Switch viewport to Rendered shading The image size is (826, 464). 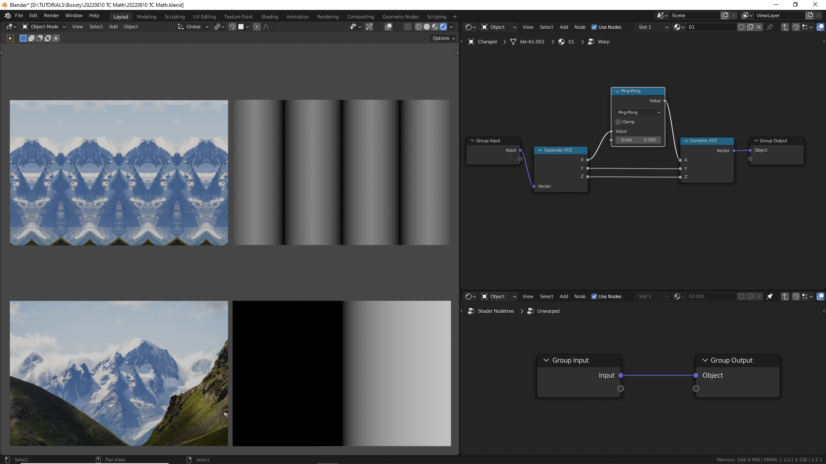(x=443, y=27)
